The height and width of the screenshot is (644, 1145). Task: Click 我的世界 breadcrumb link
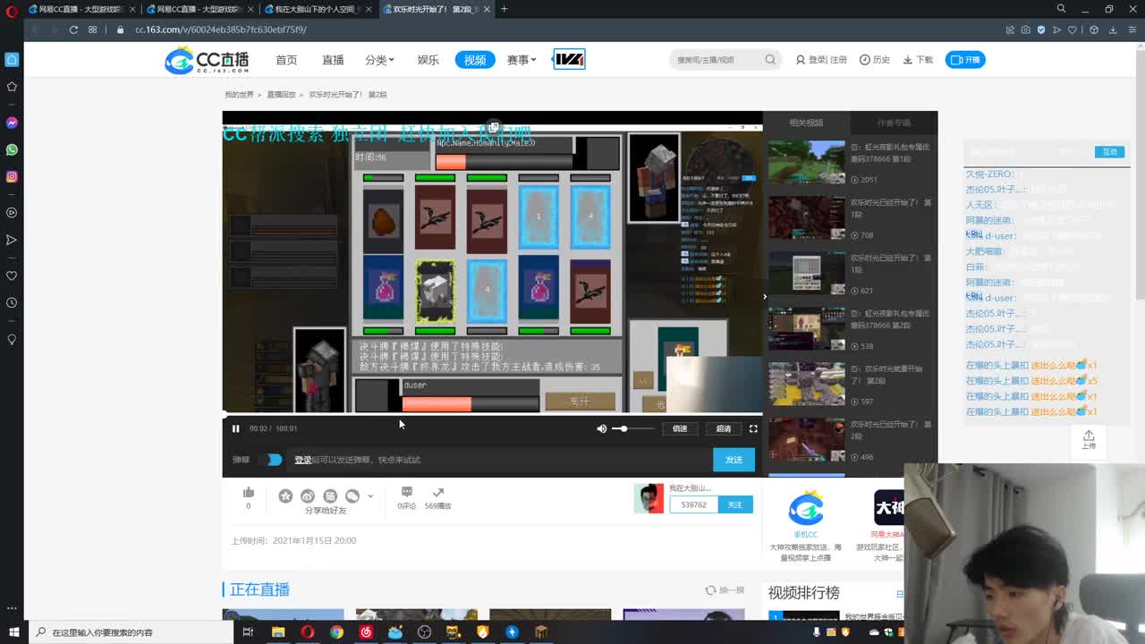click(239, 95)
